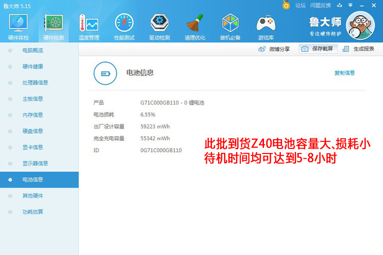Click the 鲁大师 mascot avatar

pyautogui.click(x=361, y=25)
